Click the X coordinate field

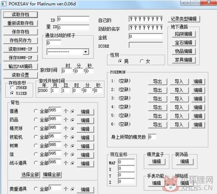click(x=126, y=168)
